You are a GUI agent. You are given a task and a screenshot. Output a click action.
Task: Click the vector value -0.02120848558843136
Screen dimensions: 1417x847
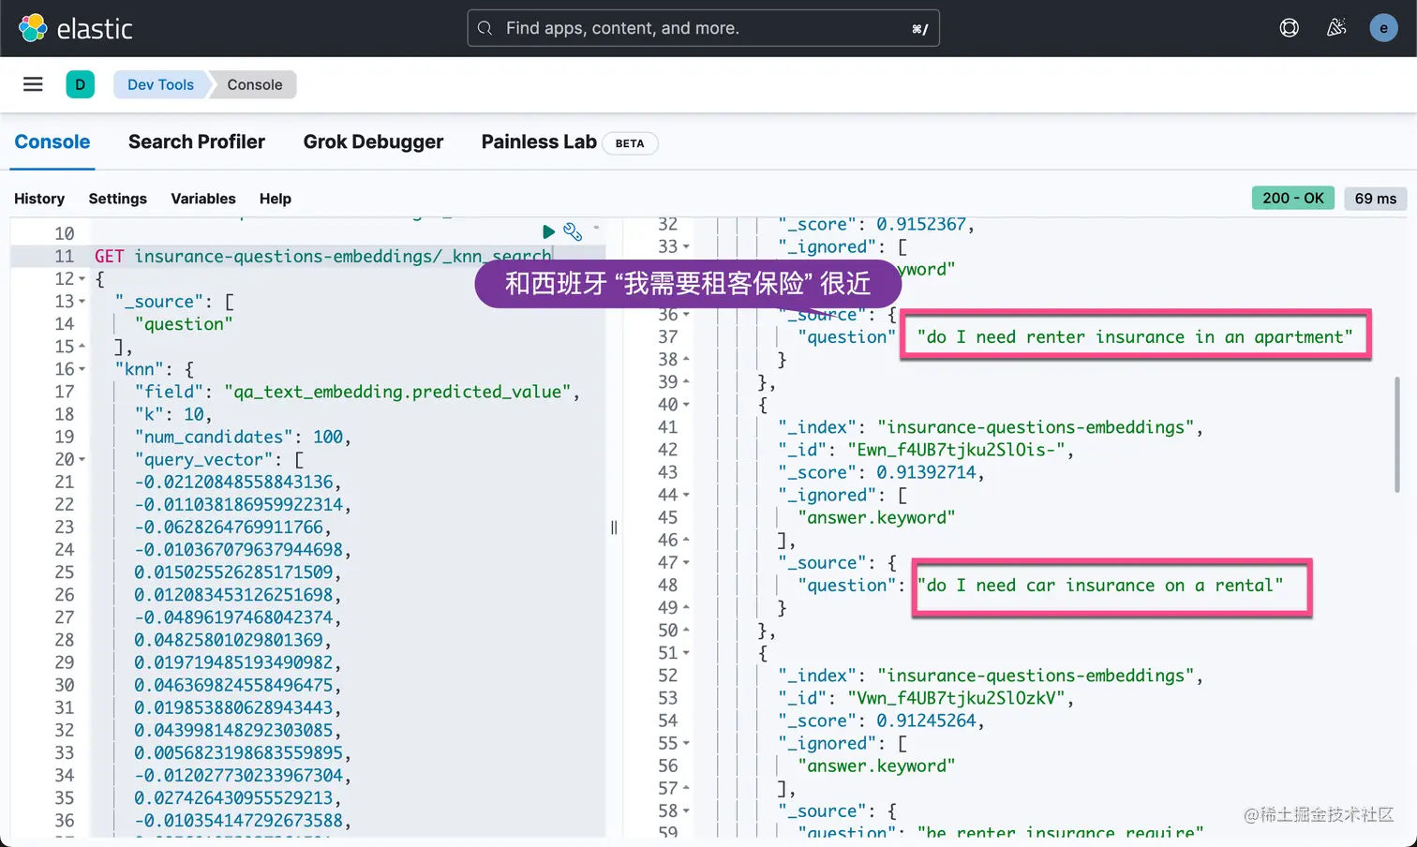[x=233, y=482]
